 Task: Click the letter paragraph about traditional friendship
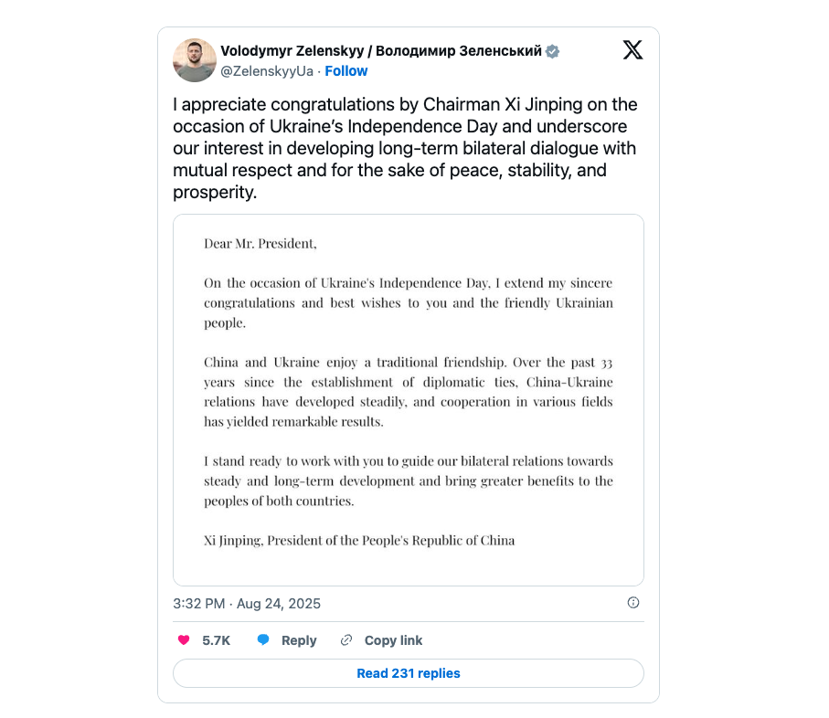click(x=409, y=392)
